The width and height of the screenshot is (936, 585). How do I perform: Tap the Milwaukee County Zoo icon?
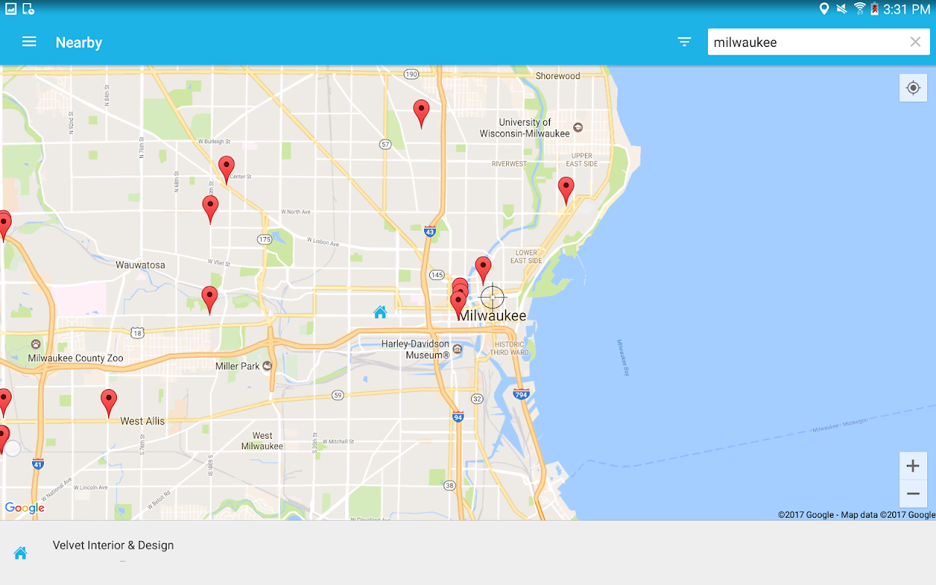click(x=36, y=344)
